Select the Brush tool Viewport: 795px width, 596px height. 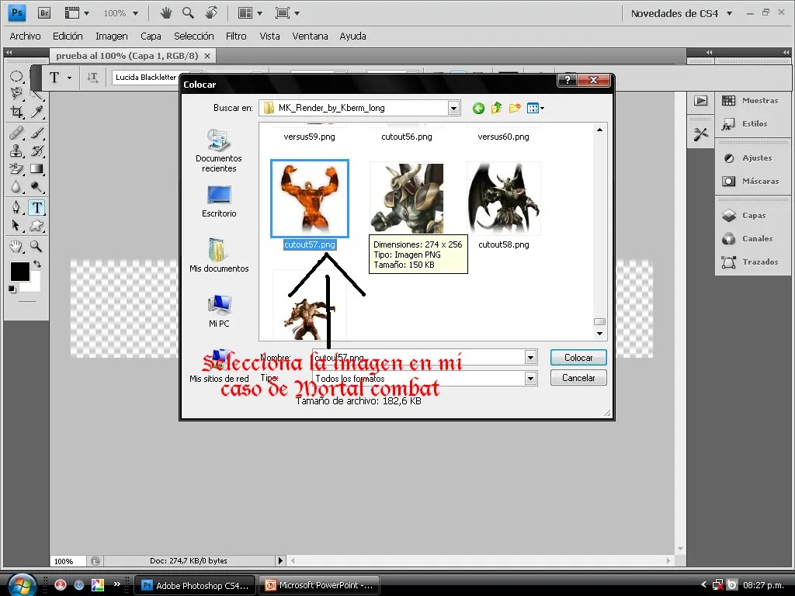(x=36, y=133)
